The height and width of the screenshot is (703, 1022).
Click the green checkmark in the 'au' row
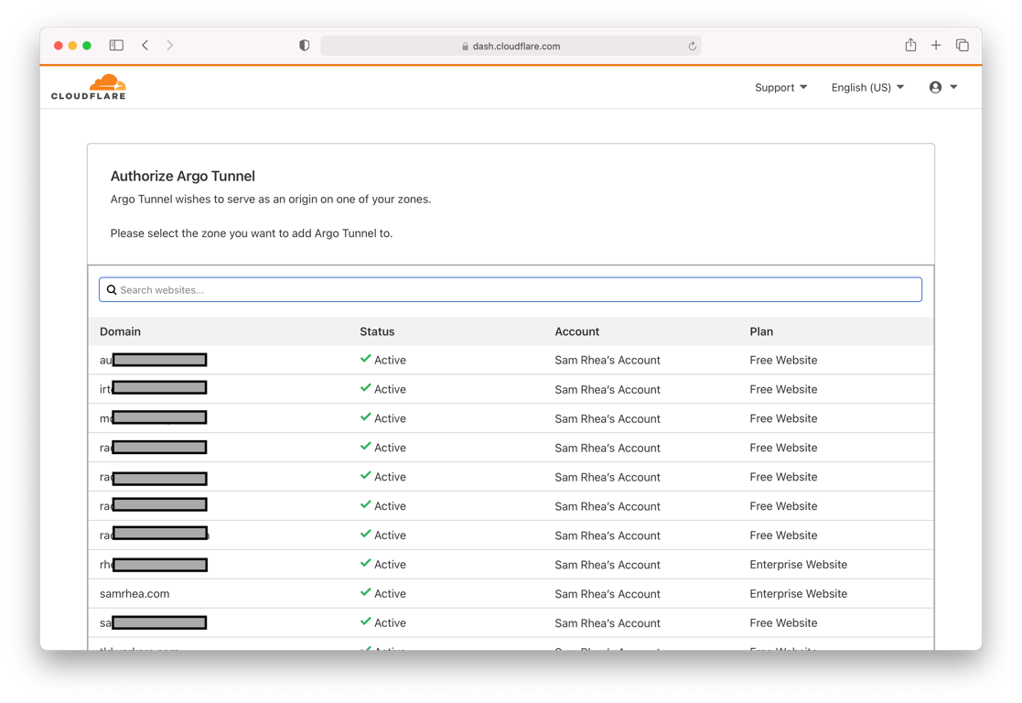click(x=366, y=359)
